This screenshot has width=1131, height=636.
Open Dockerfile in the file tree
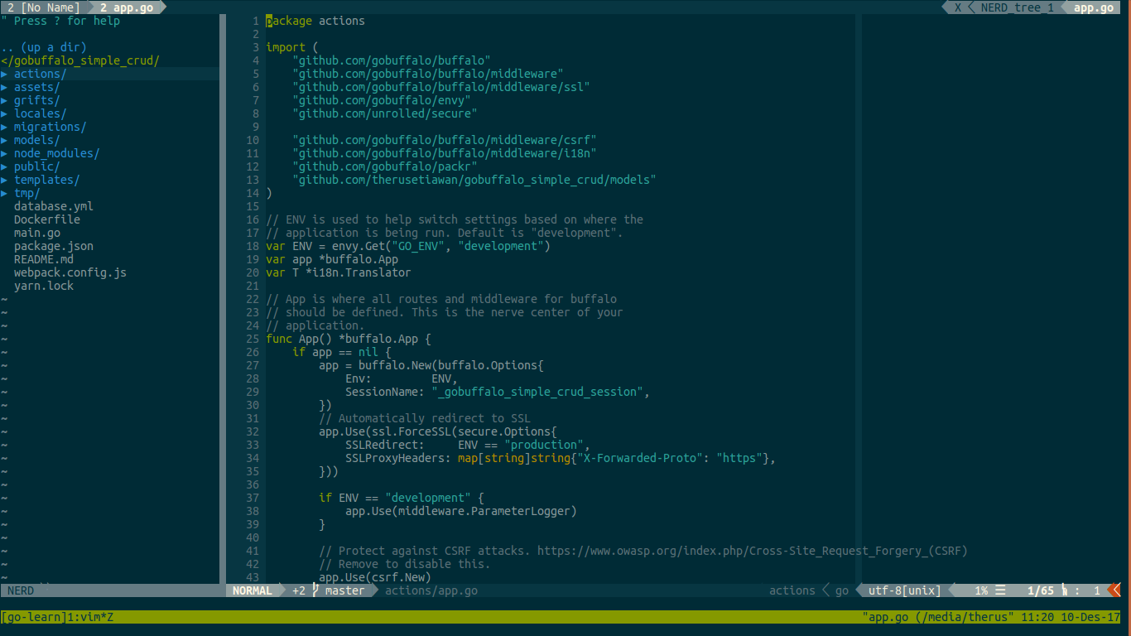47,219
